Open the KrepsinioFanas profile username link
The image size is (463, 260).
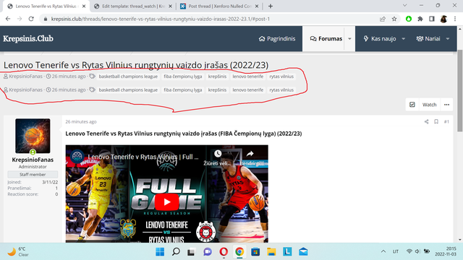[x=33, y=160]
